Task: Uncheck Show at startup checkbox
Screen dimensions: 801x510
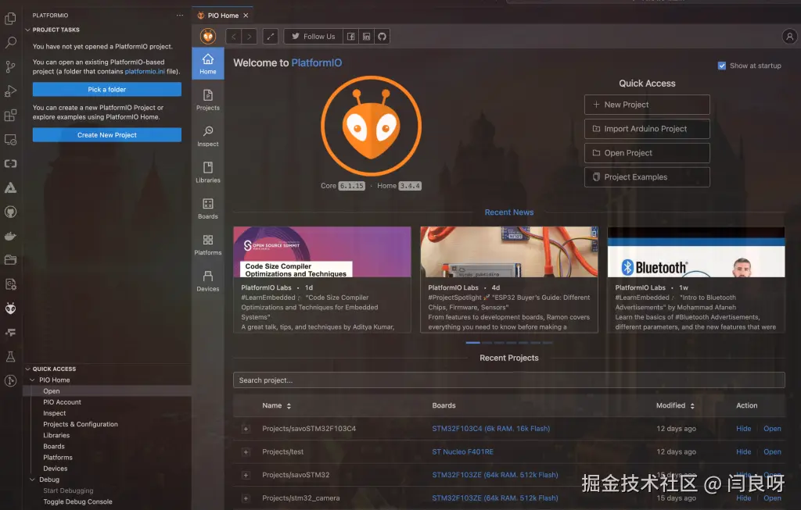Action: pos(722,66)
